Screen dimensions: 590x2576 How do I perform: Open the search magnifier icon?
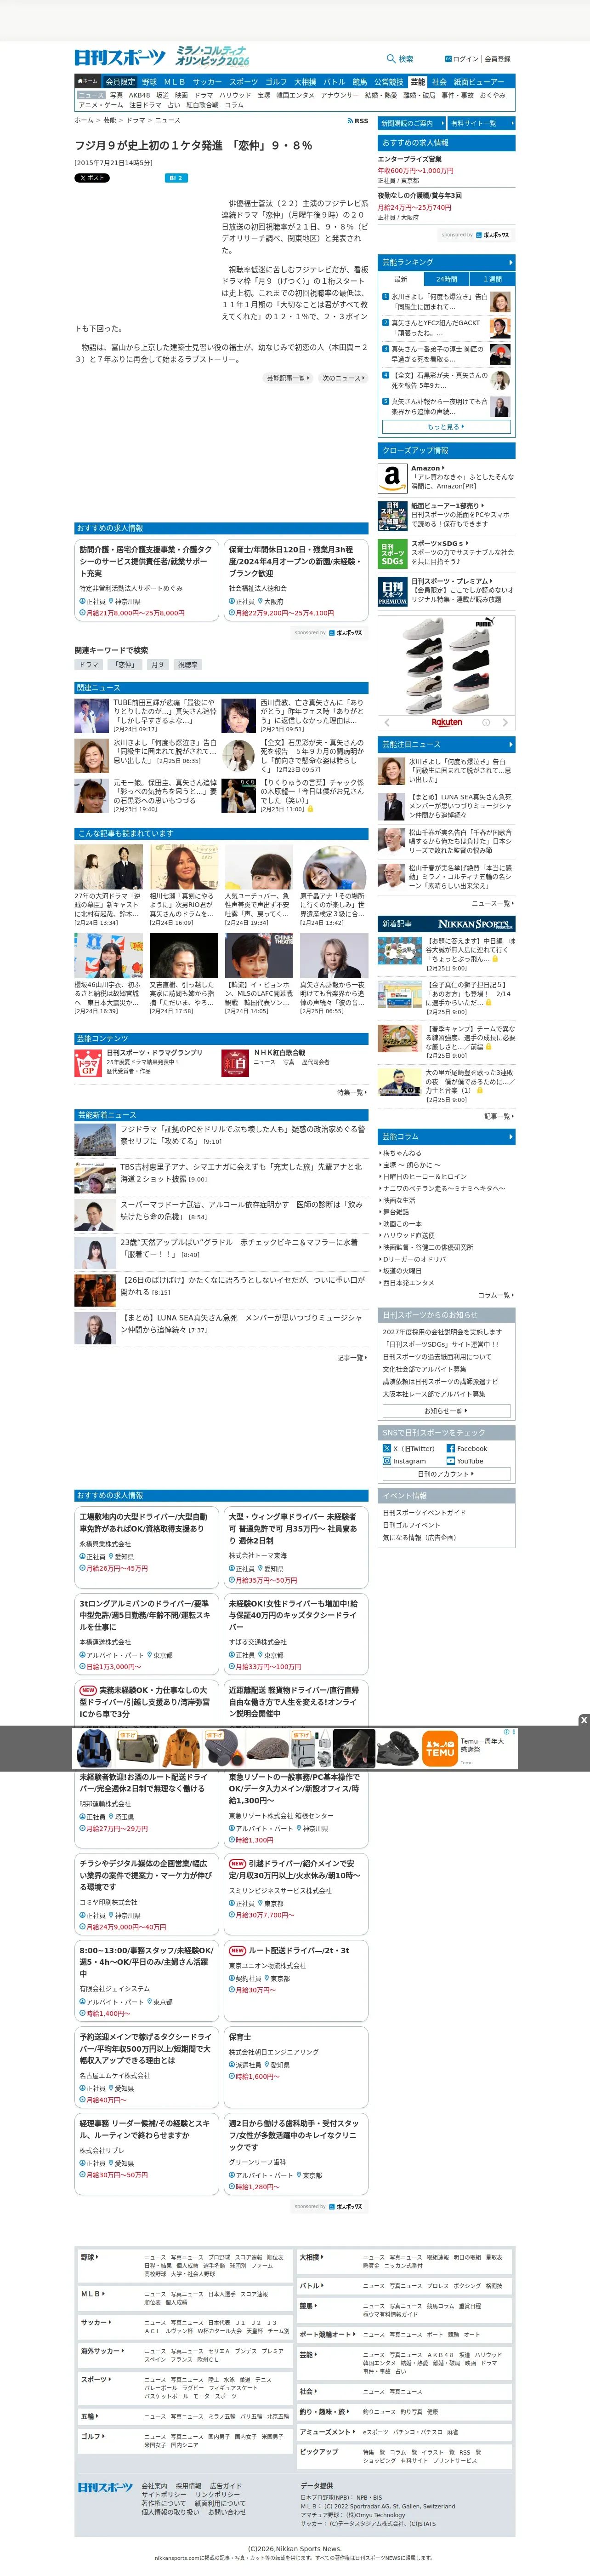[x=391, y=59]
